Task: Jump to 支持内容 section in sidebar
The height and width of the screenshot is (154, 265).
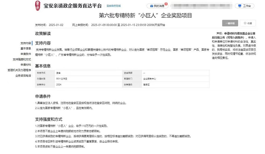Action: [25, 43]
